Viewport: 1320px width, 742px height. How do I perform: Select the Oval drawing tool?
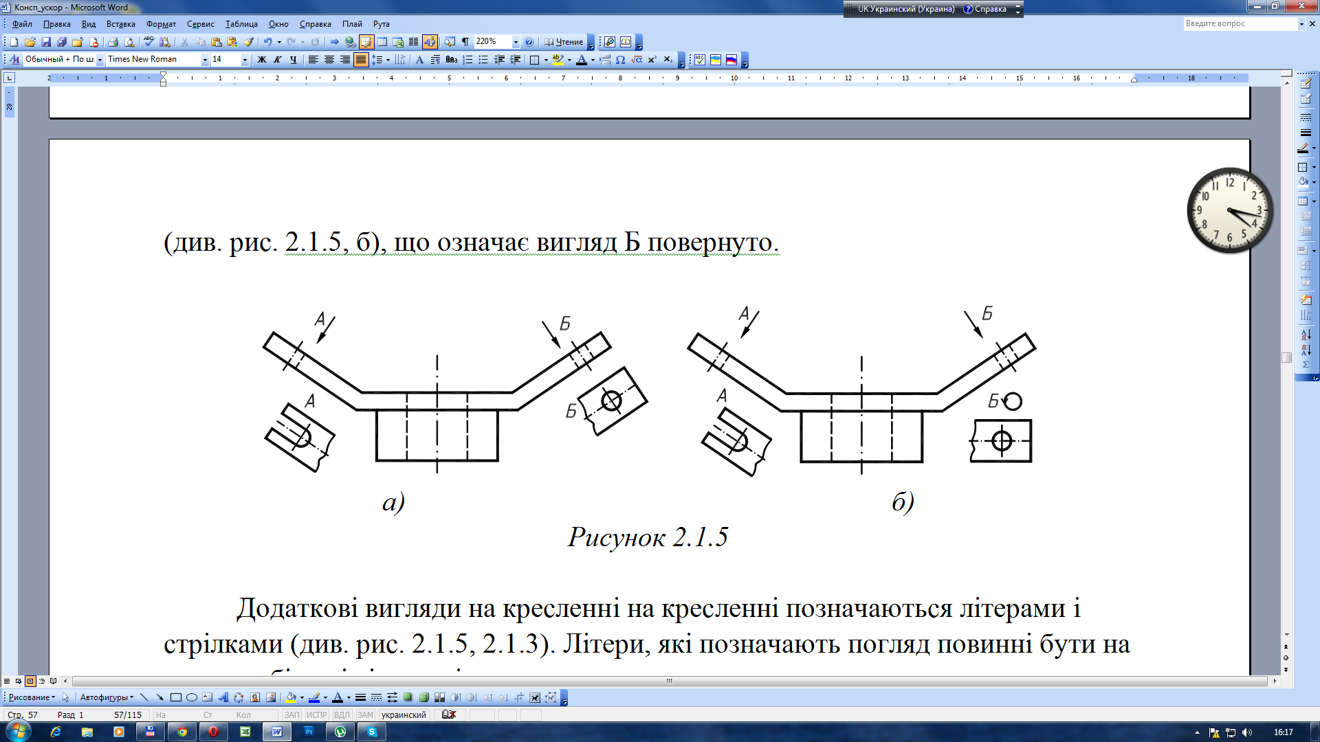point(192,697)
